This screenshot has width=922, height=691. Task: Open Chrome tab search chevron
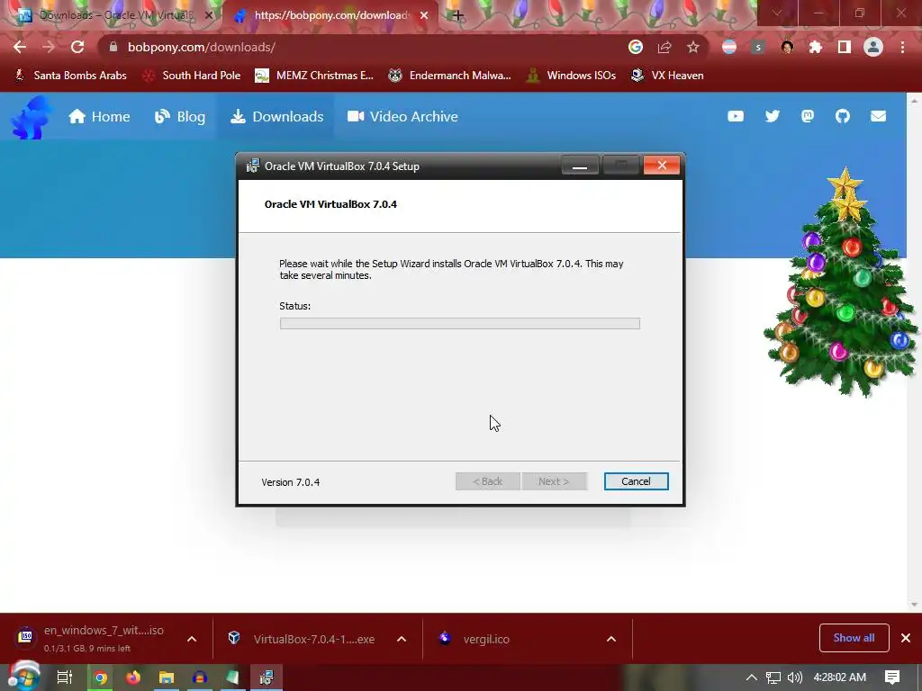click(777, 13)
